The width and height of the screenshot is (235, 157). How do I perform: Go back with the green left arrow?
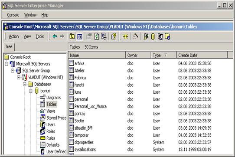[x=55, y=36]
